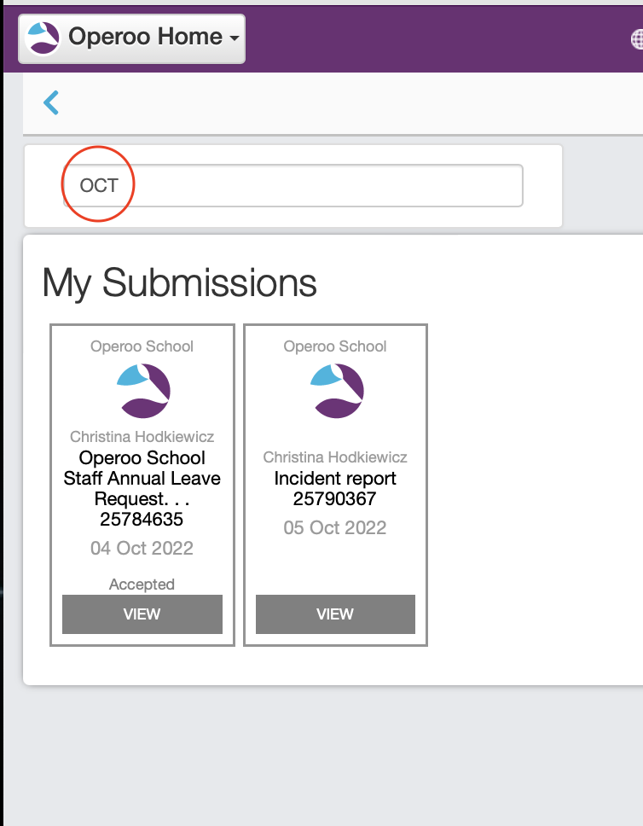Open the Operoo Home menu label
This screenshot has height=826, width=643.
pos(145,38)
